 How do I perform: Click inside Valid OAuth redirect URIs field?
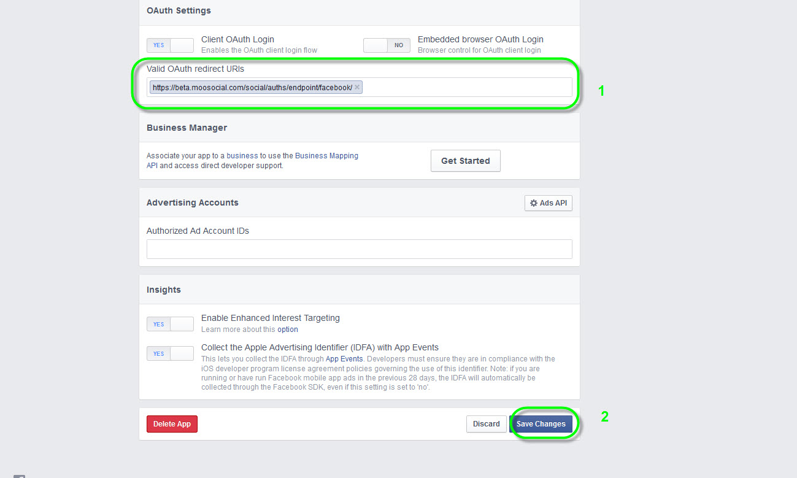pyautogui.click(x=466, y=88)
